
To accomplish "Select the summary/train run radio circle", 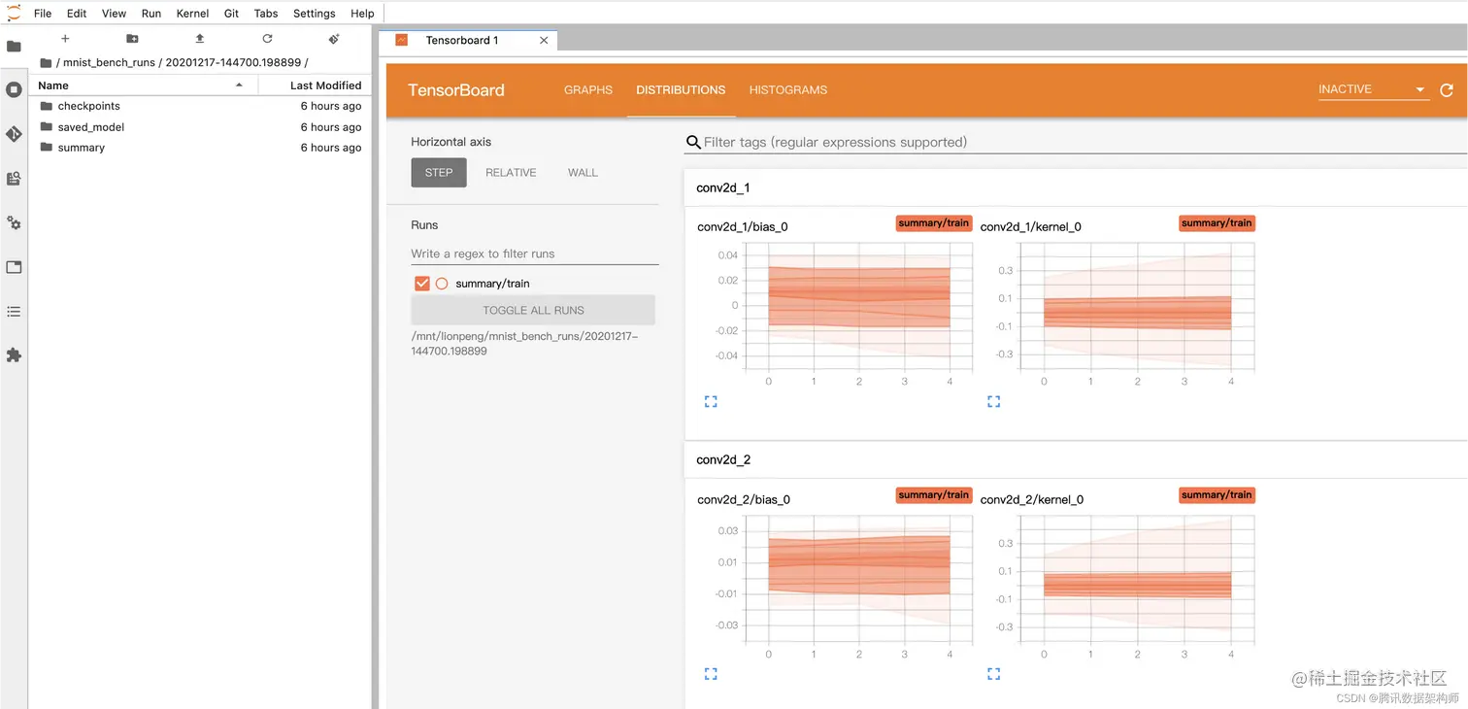I will pyautogui.click(x=442, y=284).
